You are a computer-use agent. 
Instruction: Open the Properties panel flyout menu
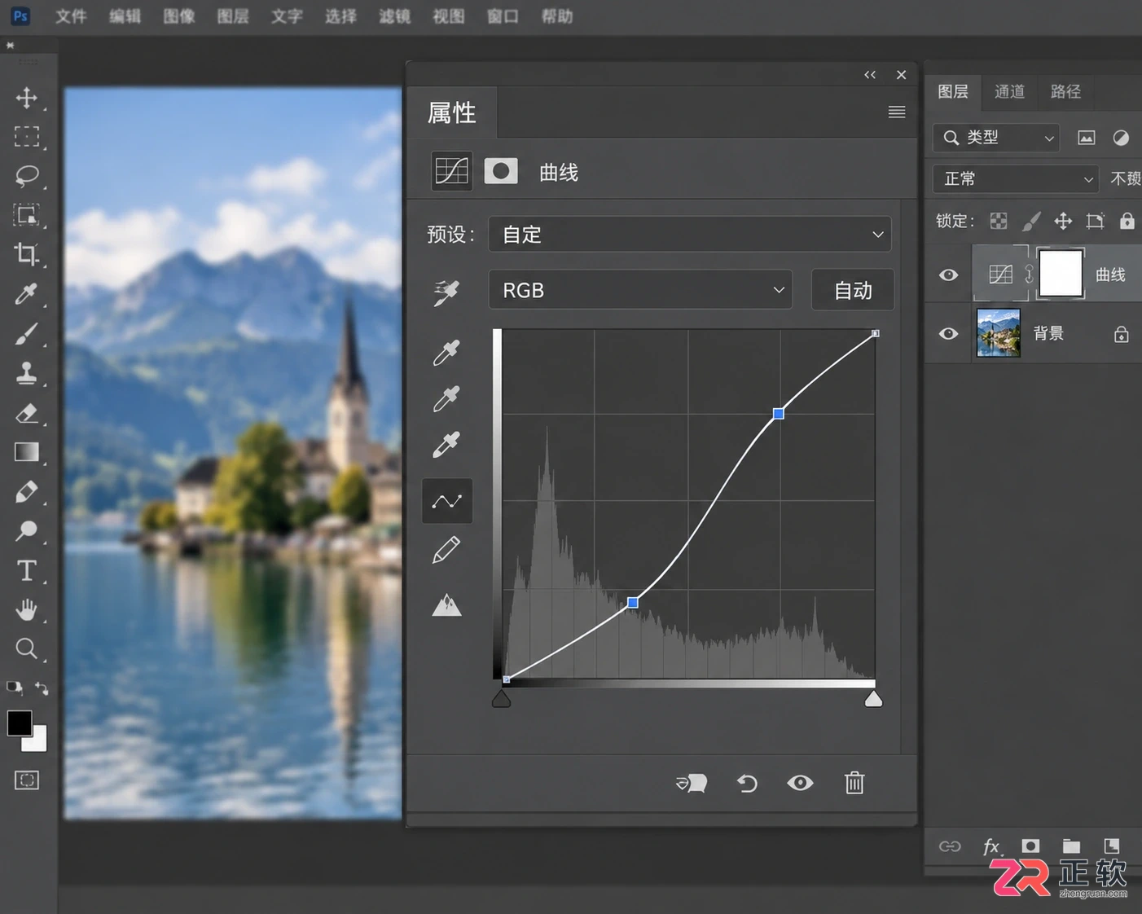coord(897,112)
